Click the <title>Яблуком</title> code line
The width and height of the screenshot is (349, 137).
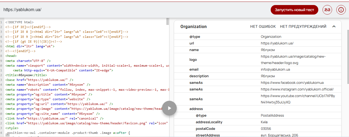tap(26, 75)
